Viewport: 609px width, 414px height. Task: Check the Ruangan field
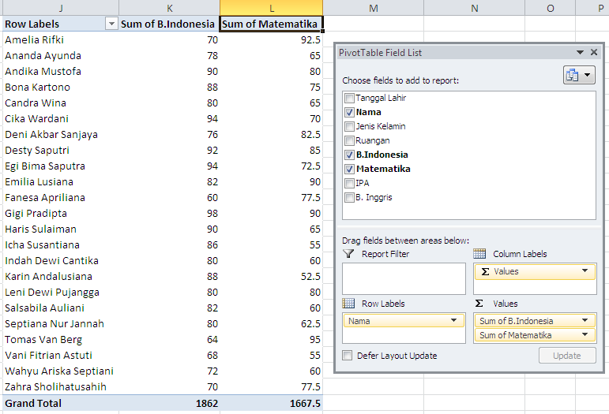point(349,140)
